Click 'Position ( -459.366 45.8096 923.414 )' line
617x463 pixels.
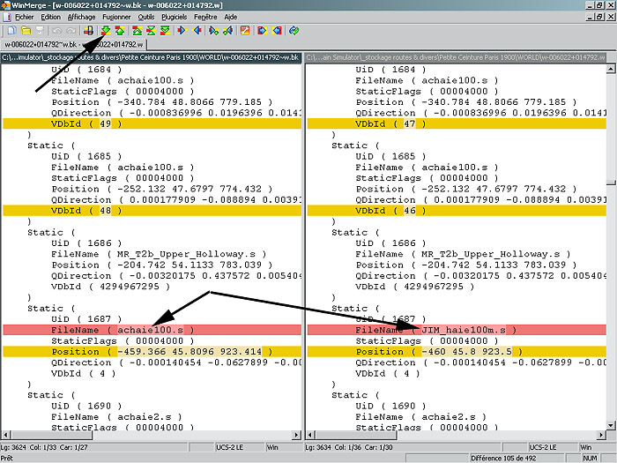click(152, 352)
